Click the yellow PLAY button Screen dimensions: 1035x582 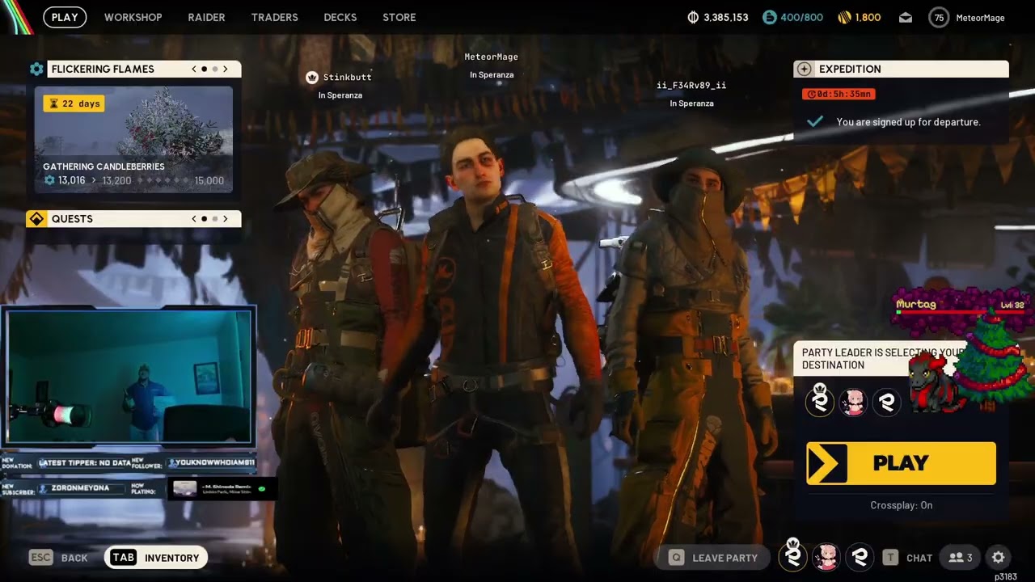[x=901, y=463]
